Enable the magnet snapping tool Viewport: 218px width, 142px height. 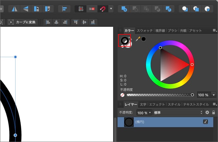(102, 9)
